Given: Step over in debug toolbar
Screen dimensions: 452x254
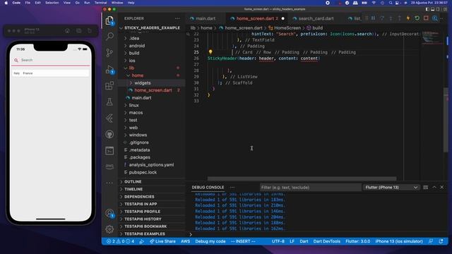Looking at the screenshot, I should 382,18.
